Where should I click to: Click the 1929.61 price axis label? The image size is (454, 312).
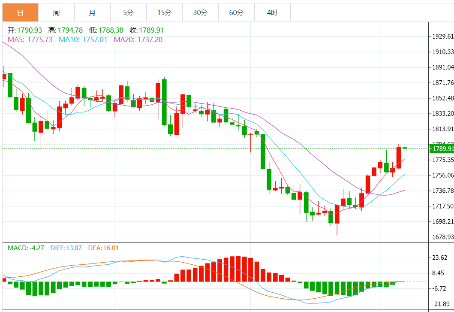coord(443,36)
